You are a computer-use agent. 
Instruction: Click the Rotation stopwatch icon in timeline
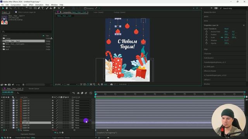click(19, 131)
